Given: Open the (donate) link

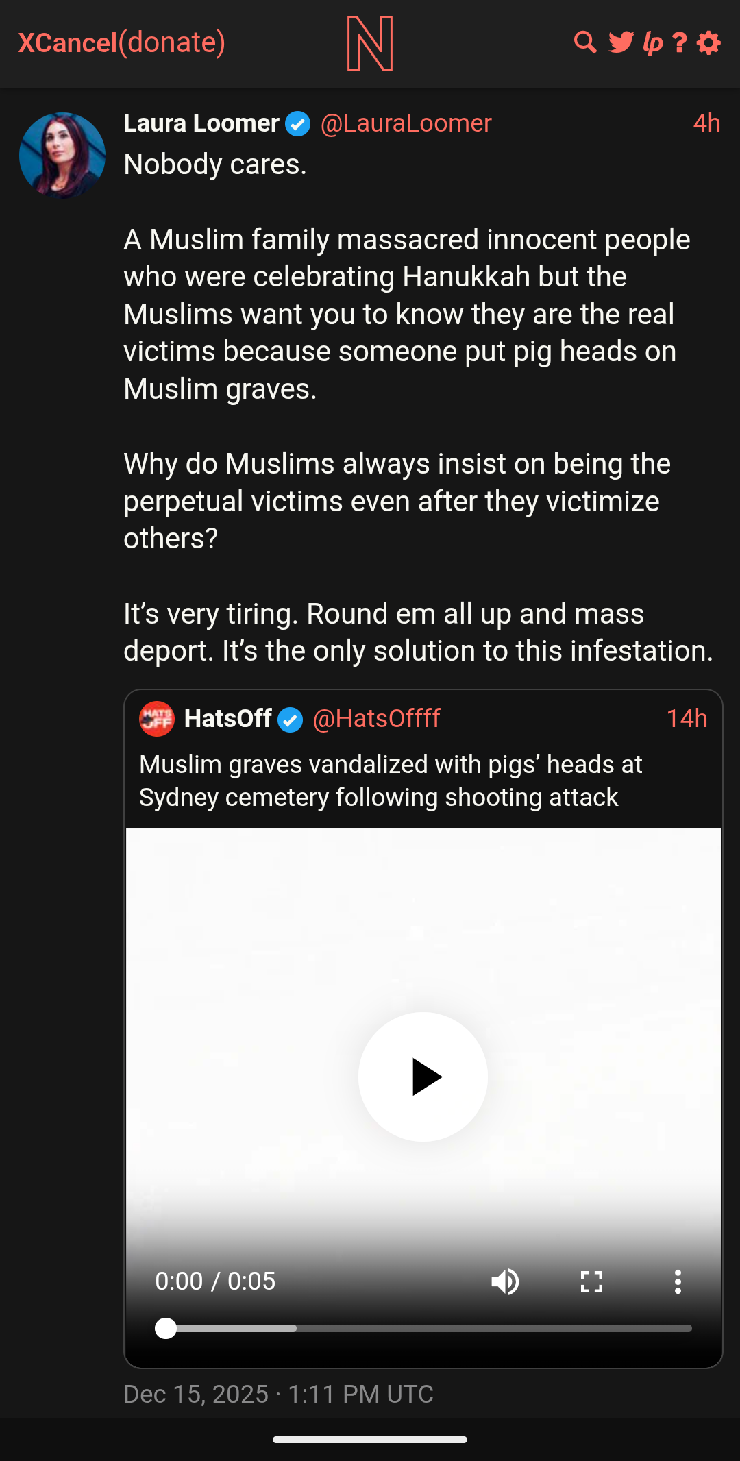Looking at the screenshot, I should point(172,42).
